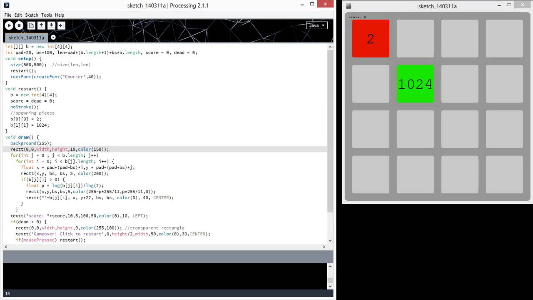533x300 pixels.
Task: Click the 'b[0][0] = 2;' code line
Action: (x=26, y=119)
